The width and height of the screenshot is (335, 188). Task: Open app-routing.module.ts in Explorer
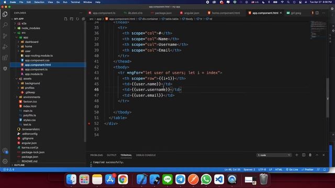tap(39, 56)
